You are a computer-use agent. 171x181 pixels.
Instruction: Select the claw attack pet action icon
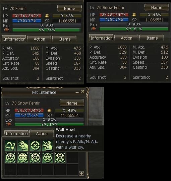point(23,145)
